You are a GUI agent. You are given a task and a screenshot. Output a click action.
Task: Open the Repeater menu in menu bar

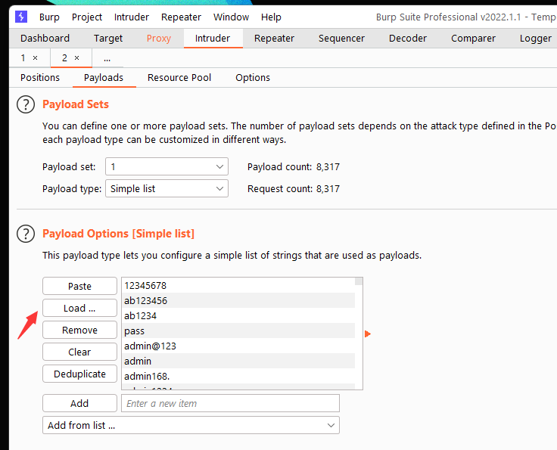click(181, 17)
